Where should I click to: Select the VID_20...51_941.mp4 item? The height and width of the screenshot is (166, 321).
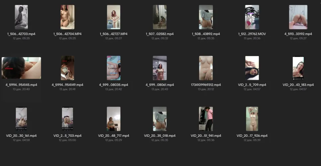206,119
